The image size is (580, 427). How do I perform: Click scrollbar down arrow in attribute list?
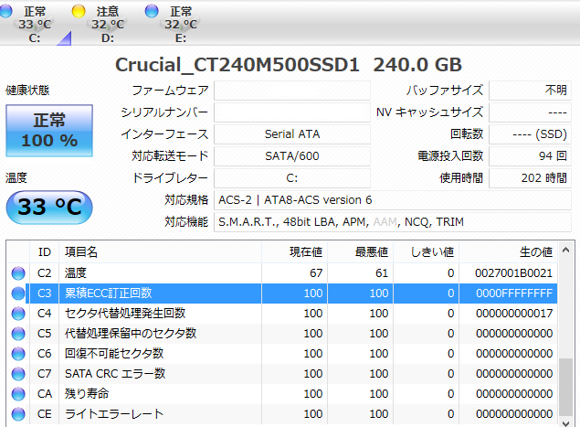point(565,422)
